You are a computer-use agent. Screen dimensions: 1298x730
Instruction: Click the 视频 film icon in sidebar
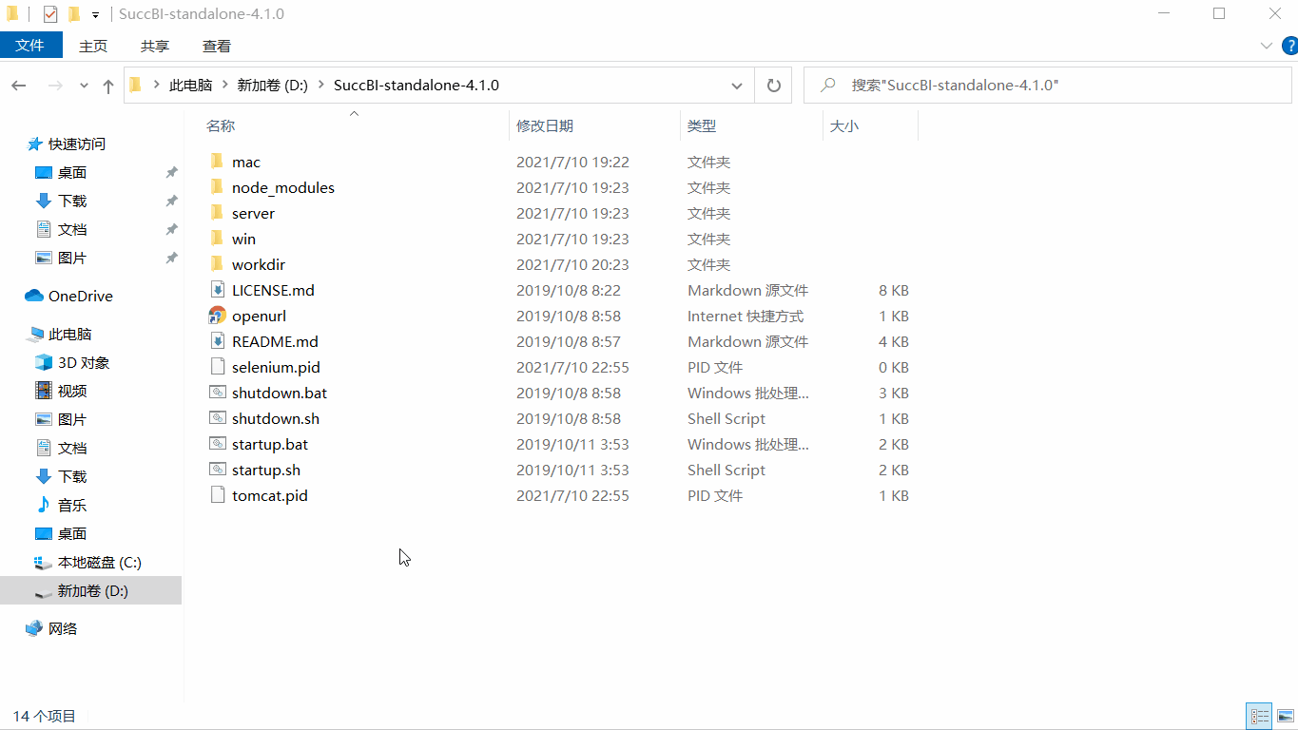[43, 391]
